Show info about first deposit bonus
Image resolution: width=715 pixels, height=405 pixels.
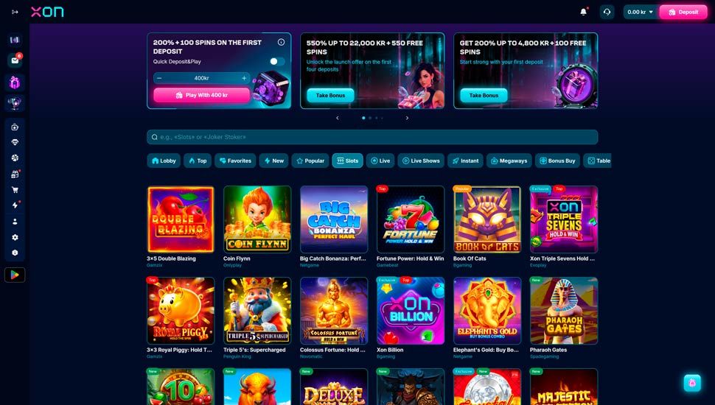(282, 42)
